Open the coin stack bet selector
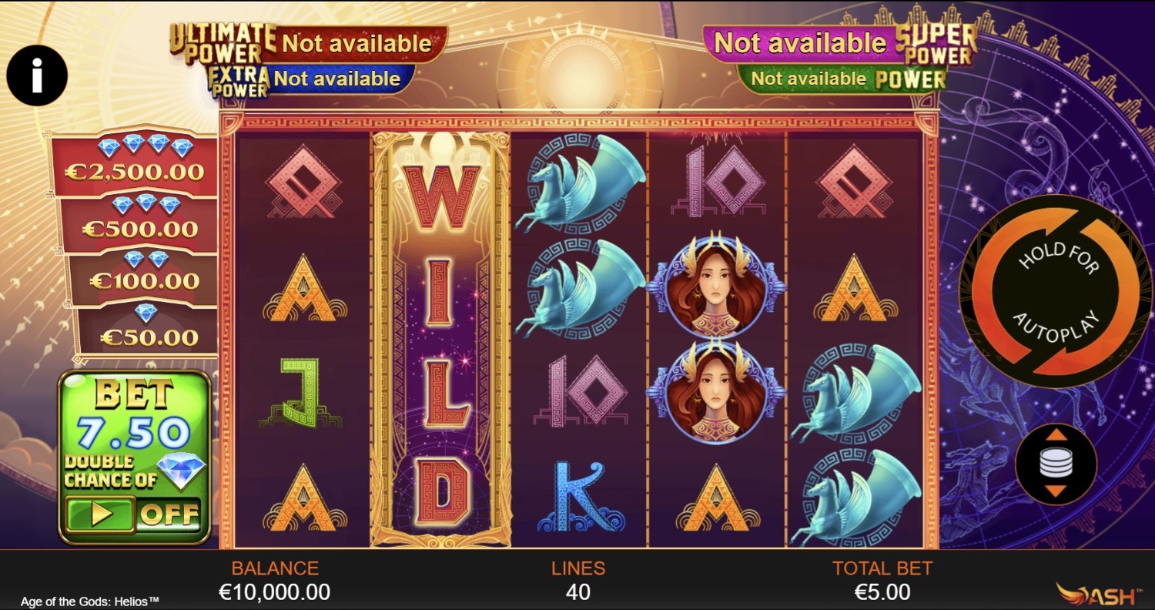This screenshot has width=1155, height=610. click(x=1056, y=464)
